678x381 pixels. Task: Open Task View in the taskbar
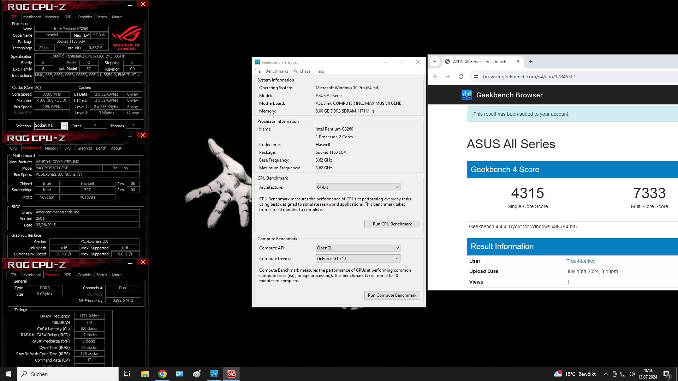pos(127,374)
